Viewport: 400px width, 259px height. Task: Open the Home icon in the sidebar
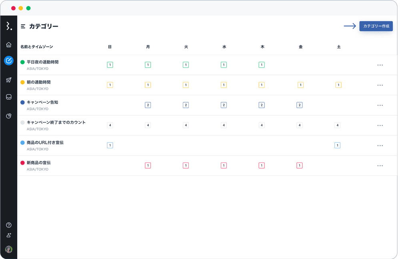[x=9, y=45]
